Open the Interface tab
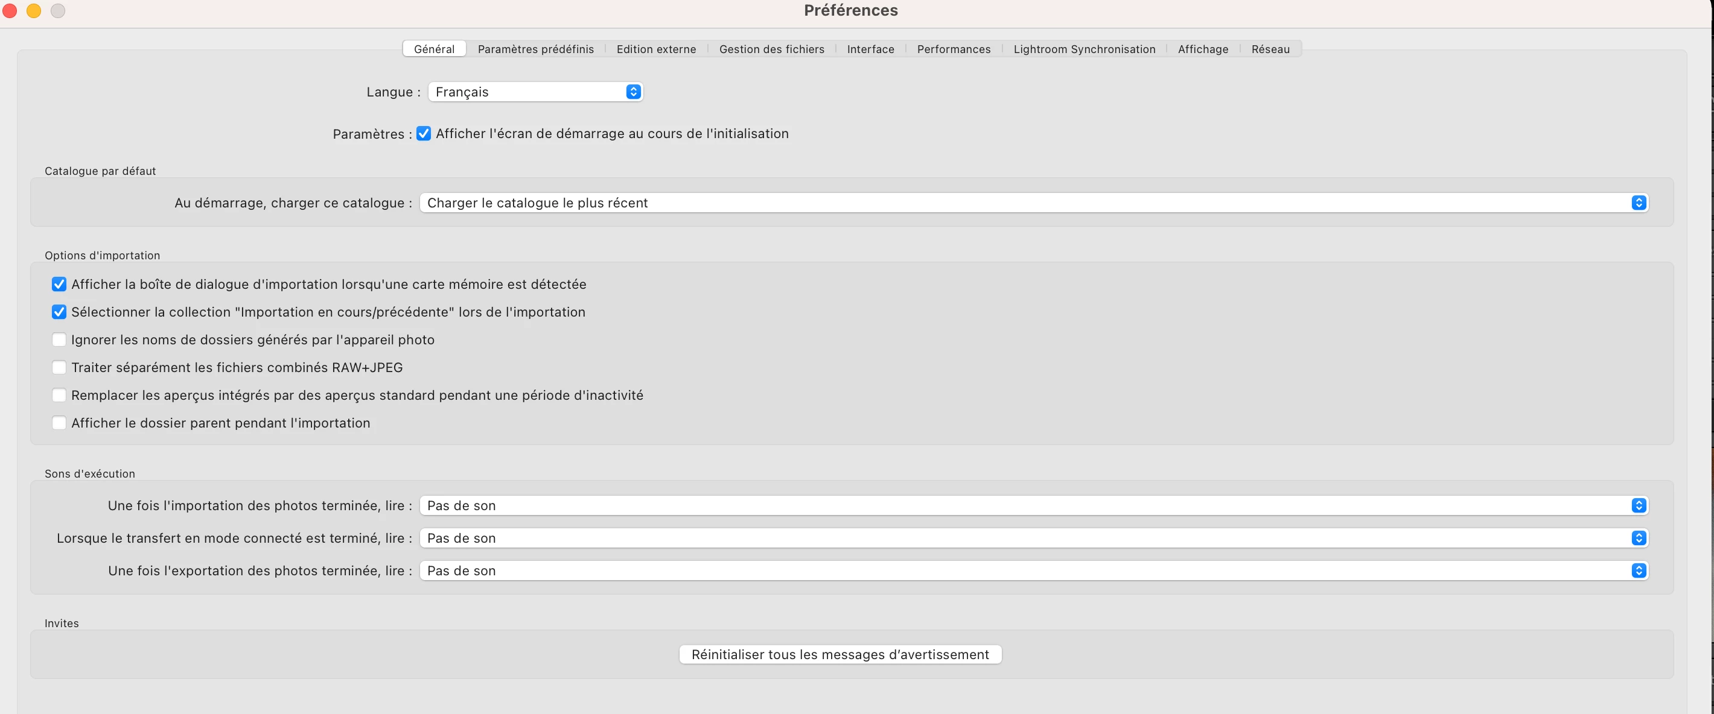The height and width of the screenshot is (714, 1714). [x=870, y=49]
